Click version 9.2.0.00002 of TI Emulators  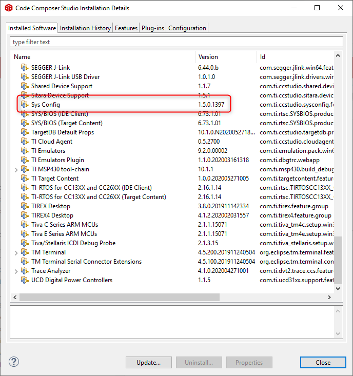pyautogui.click(x=212, y=151)
